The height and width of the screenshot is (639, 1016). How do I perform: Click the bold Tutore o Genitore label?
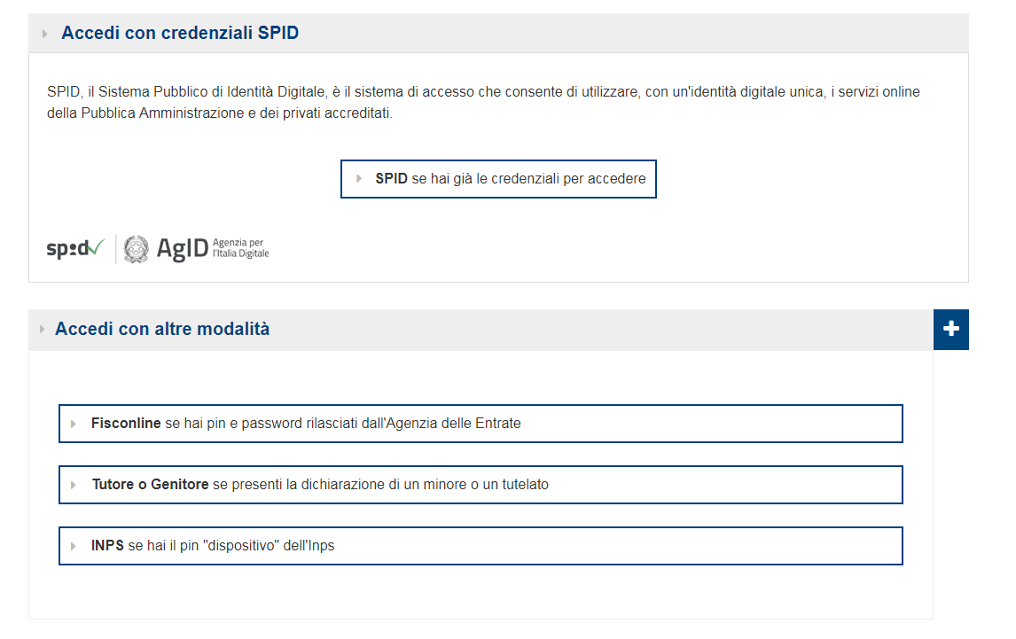click(151, 484)
